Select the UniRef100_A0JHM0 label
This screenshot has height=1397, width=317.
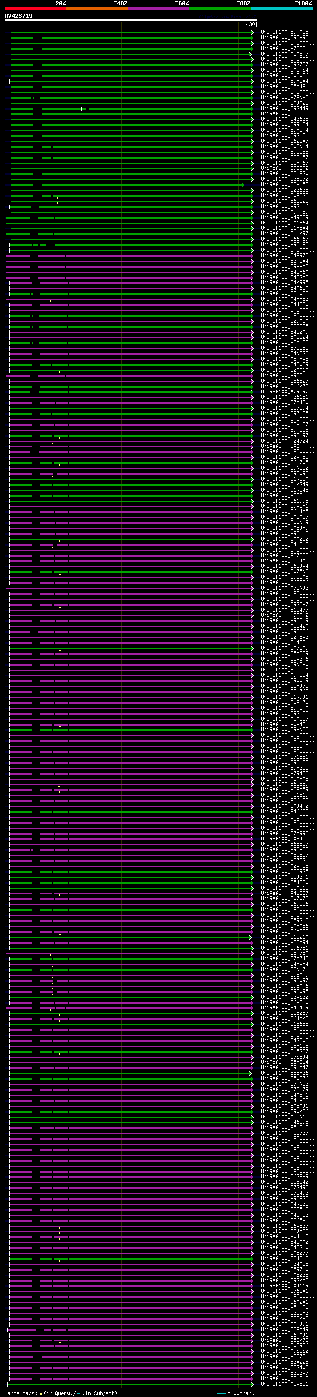pyautogui.click(x=284, y=1231)
